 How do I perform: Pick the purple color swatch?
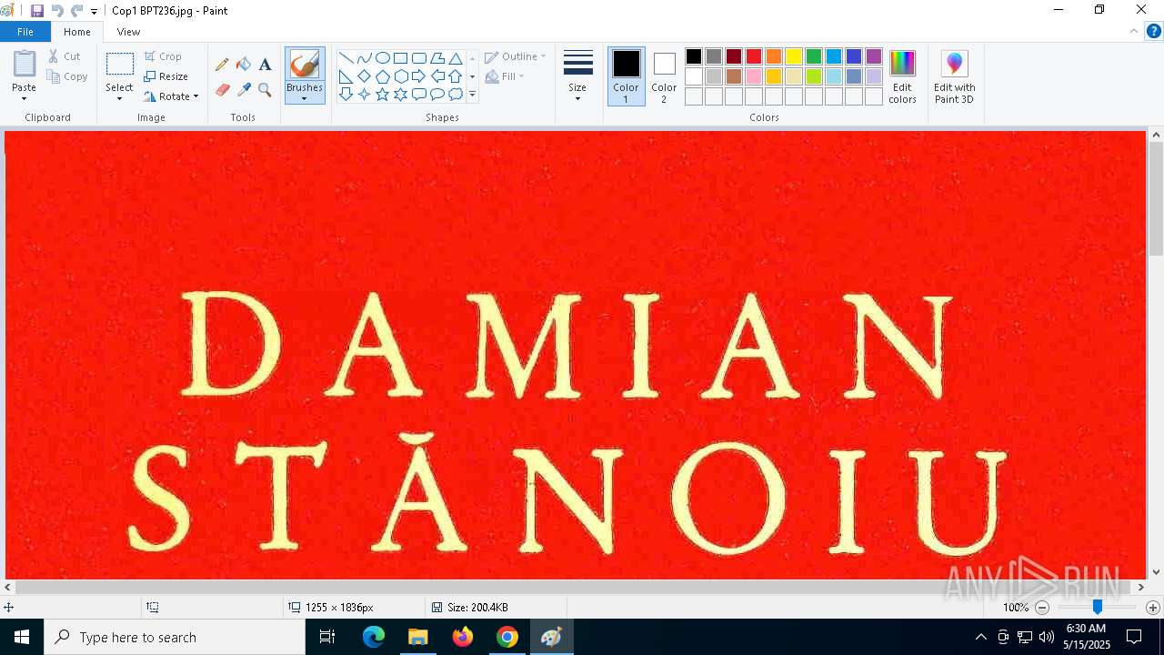(x=874, y=56)
